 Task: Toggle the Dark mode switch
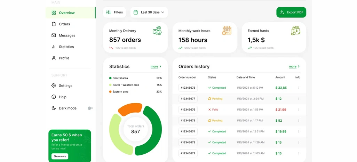pyautogui.click(x=90, y=108)
